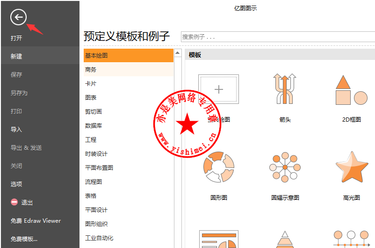This screenshot has height=248, width=375.
Task: Select 平面布置图 category
Action: pyautogui.click(x=99, y=168)
